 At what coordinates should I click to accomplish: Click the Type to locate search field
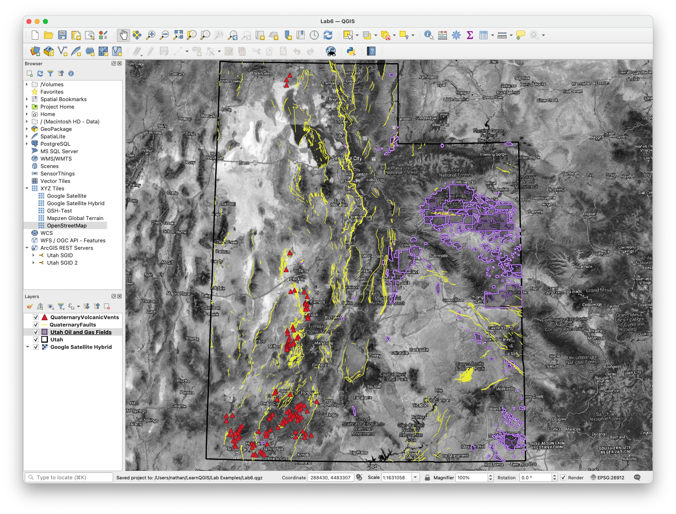tap(69, 477)
